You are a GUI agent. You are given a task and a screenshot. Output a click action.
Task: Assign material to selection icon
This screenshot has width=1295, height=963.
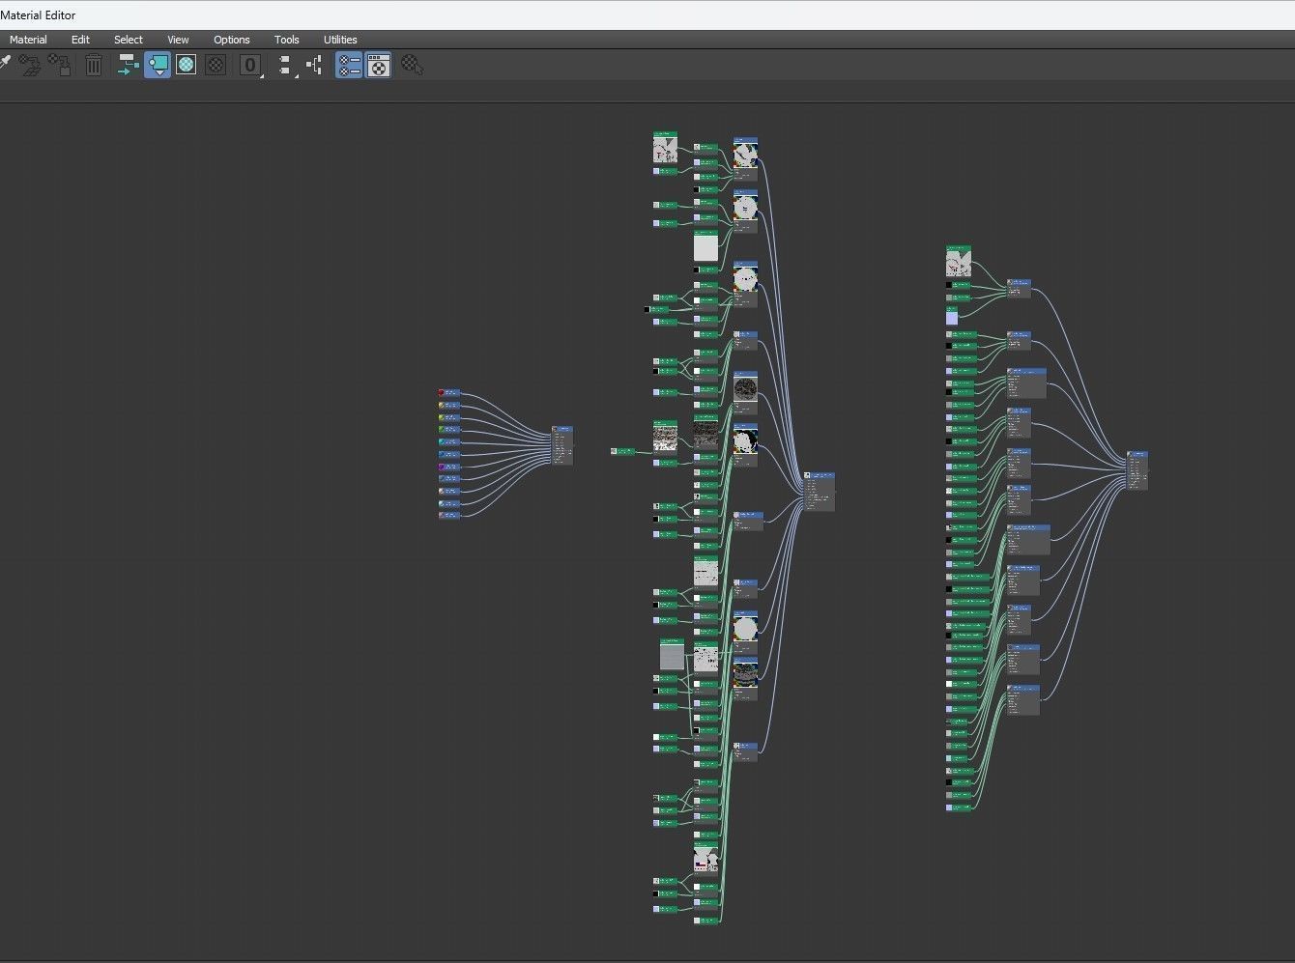pos(60,65)
